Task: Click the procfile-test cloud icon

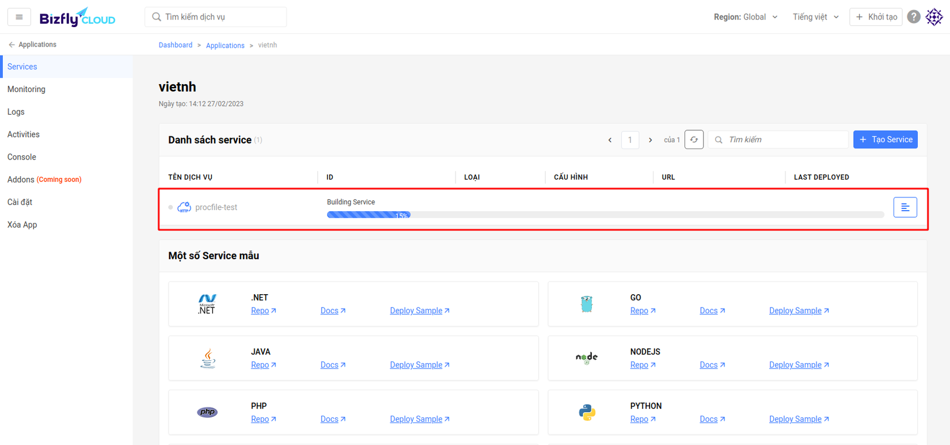Action: (x=184, y=207)
